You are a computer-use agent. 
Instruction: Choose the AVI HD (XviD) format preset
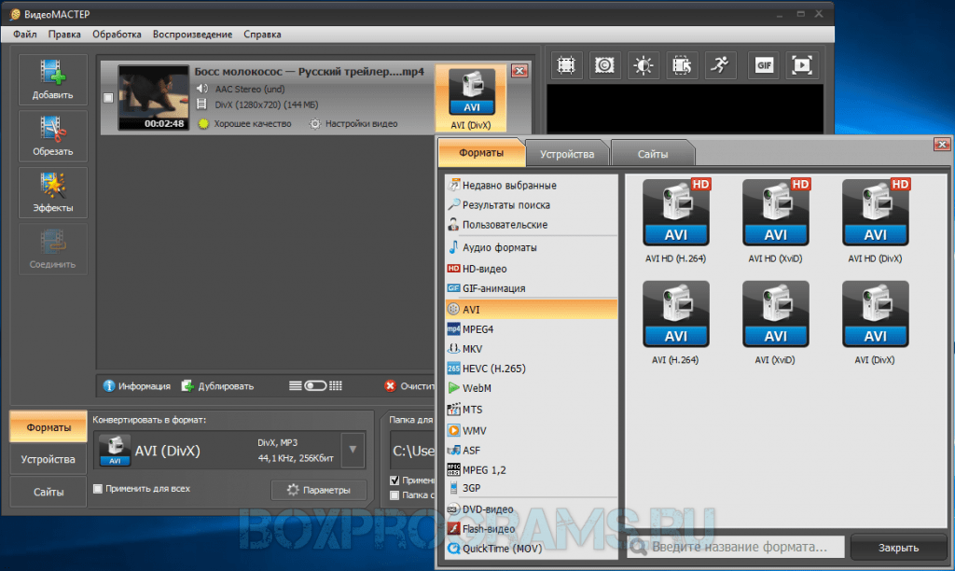tap(775, 221)
